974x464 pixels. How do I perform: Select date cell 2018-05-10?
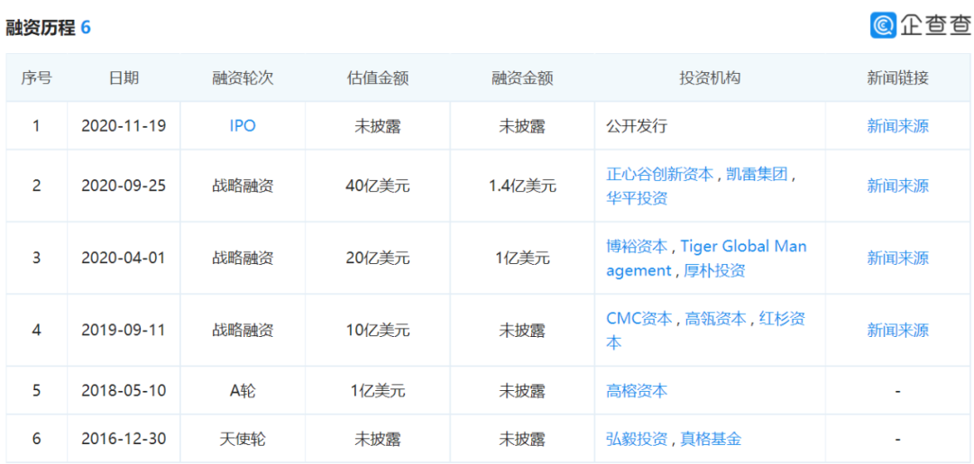click(124, 391)
